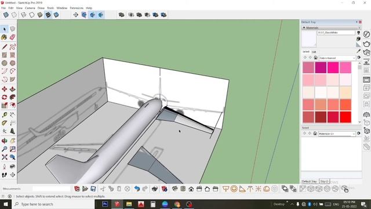This screenshot has height=209, width=371.
Task: Click the undo arrow in bottom toolbar
Action: [x=137, y=189]
